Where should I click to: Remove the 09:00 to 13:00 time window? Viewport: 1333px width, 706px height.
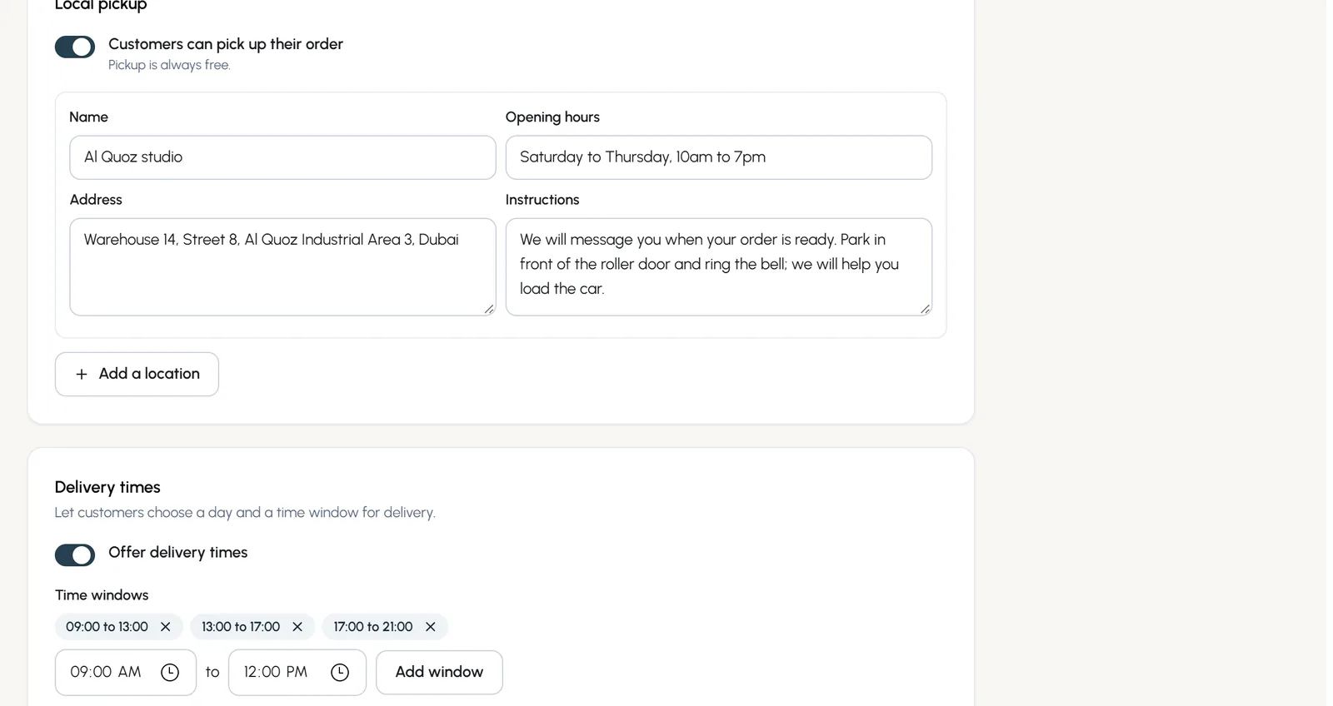pos(165,627)
